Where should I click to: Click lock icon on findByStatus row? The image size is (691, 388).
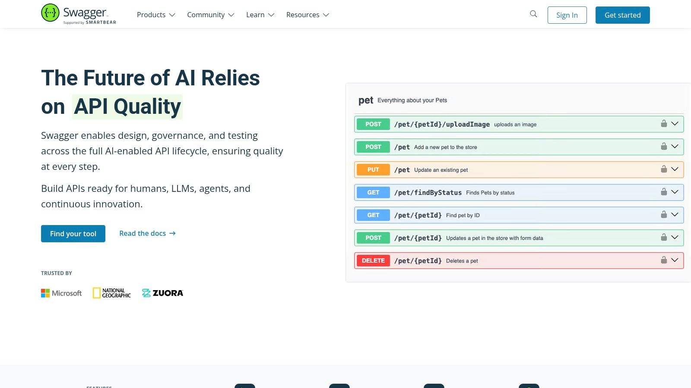tap(664, 192)
